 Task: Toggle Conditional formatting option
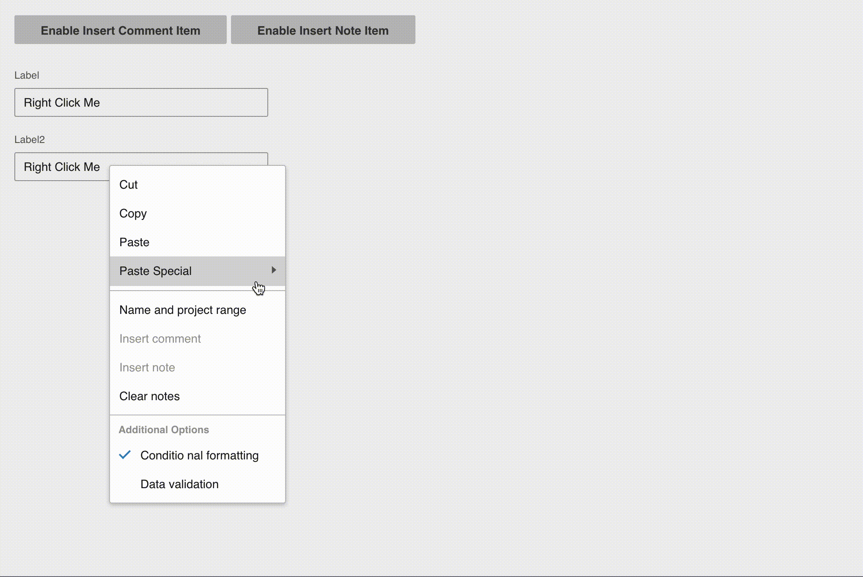tap(199, 456)
